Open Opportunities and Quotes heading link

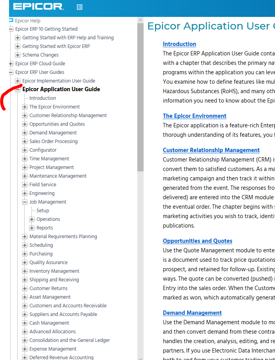click(198, 241)
